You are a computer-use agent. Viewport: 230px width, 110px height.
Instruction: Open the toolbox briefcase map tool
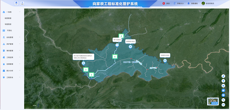(x=223, y=86)
